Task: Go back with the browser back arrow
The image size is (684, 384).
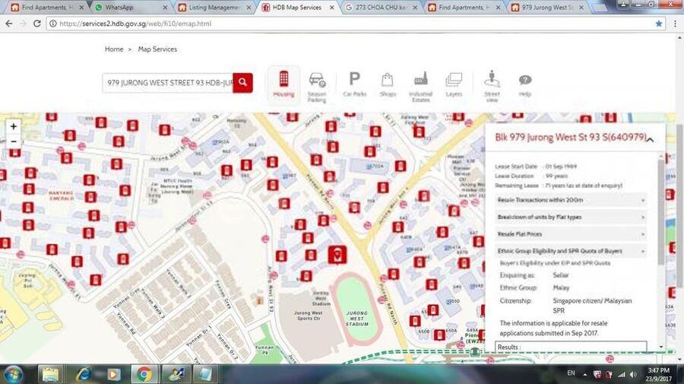Action: 9,24
